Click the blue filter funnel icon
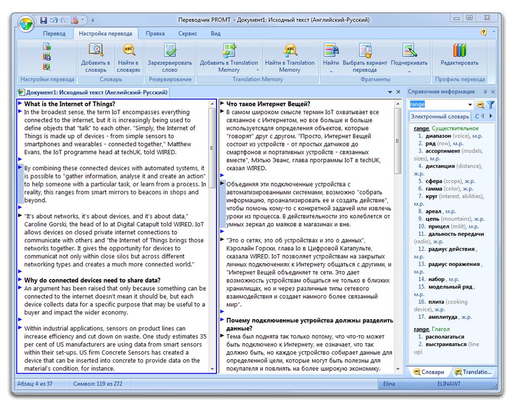 [x=491, y=104]
